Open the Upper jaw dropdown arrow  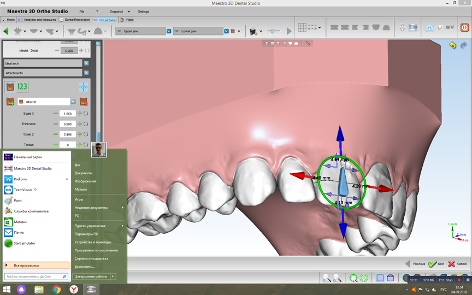pyautogui.click(x=169, y=31)
